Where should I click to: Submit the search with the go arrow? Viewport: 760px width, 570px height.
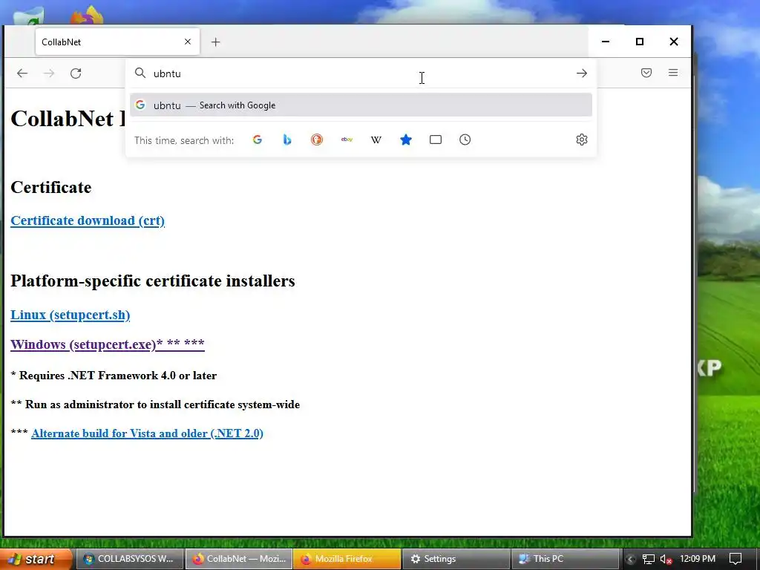click(582, 73)
